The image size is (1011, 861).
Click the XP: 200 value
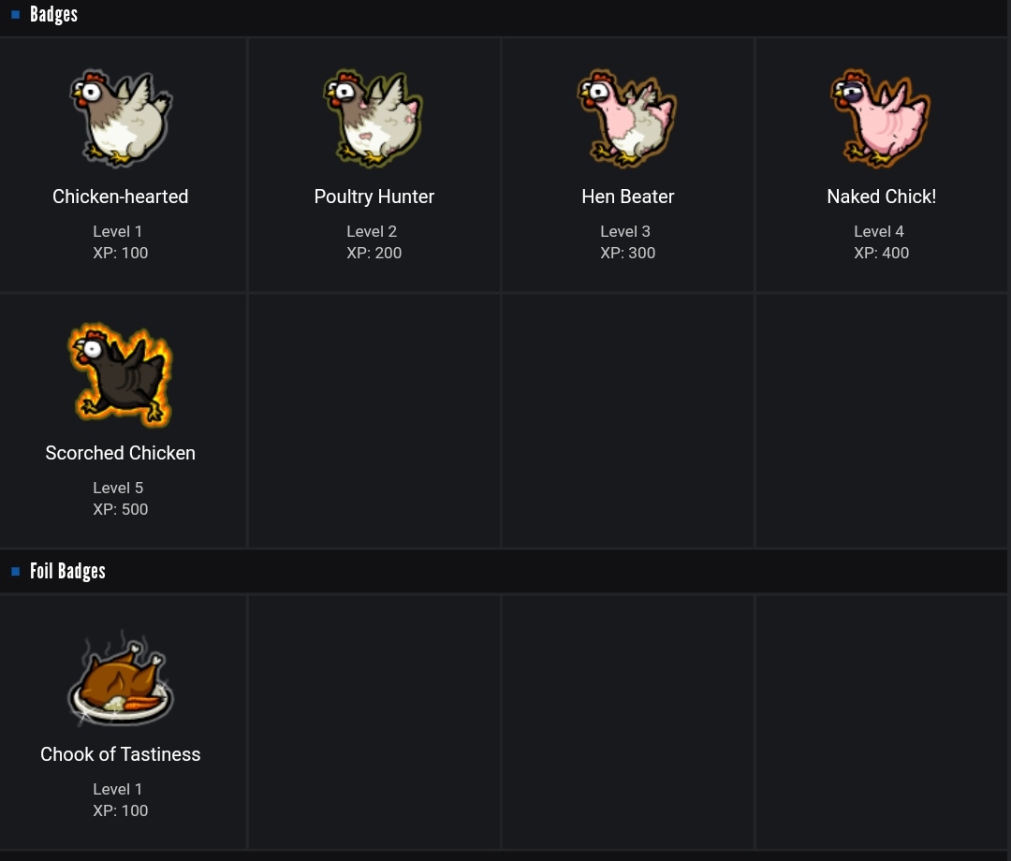374,253
